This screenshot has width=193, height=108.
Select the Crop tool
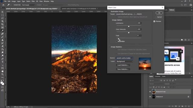click(2, 24)
